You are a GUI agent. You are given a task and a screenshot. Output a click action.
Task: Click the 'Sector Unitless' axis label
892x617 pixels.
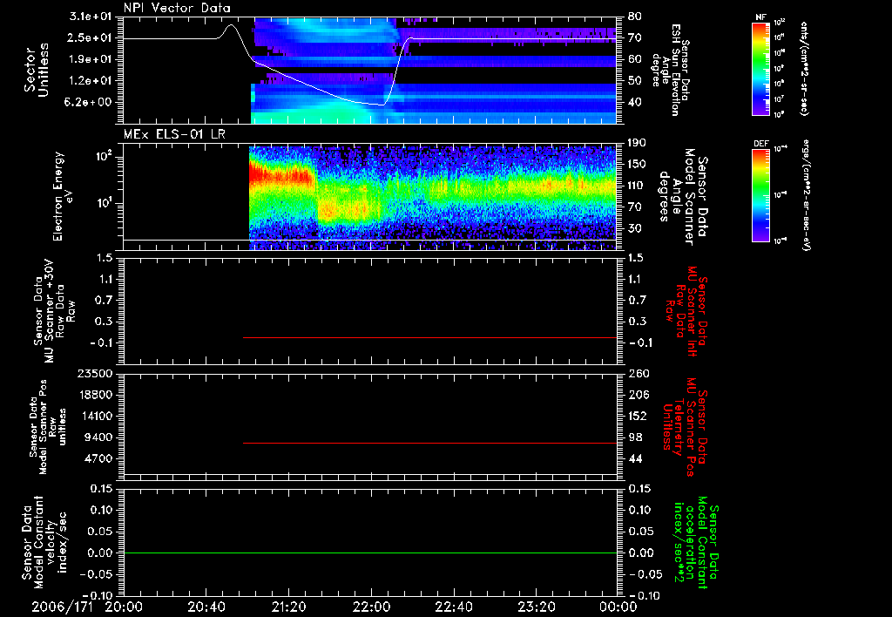37,71
